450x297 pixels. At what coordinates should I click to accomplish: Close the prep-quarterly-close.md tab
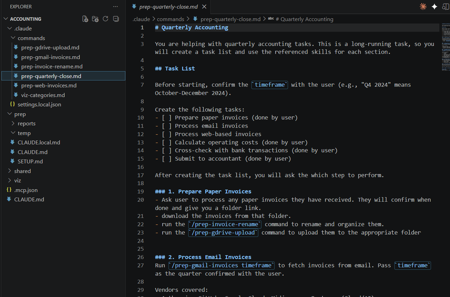[x=204, y=7]
